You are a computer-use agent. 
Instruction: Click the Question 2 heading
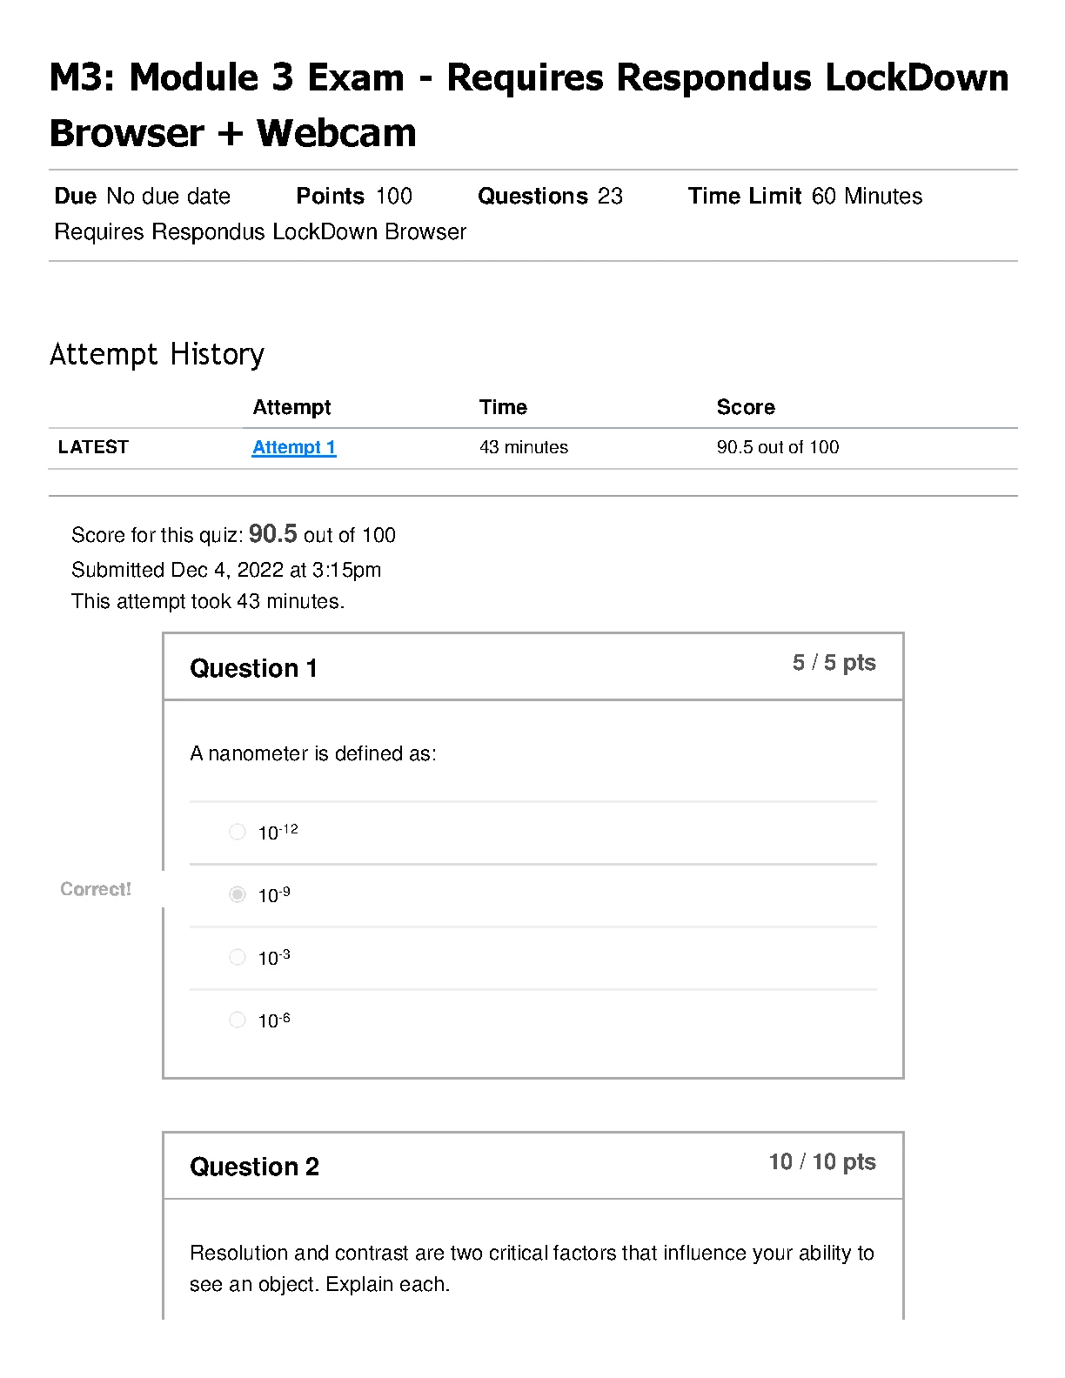coord(254,1167)
